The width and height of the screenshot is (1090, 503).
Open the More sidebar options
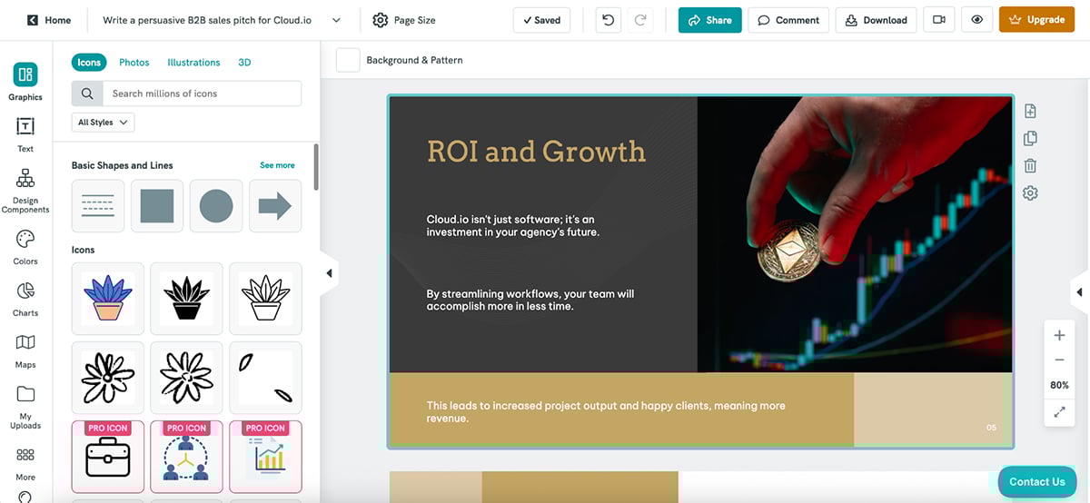pyautogui.click(x=25, y=464)
